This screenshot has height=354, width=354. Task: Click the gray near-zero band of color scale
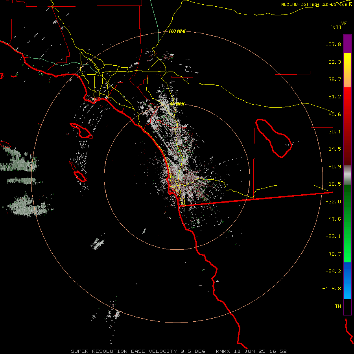tap(347, 175)
